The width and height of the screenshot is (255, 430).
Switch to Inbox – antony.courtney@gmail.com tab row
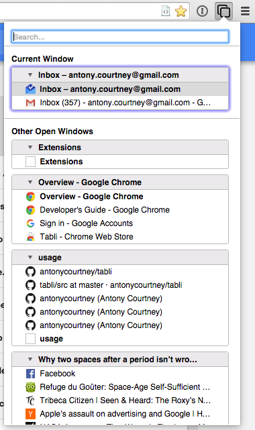pyautogui.click(x=120, y=89)
